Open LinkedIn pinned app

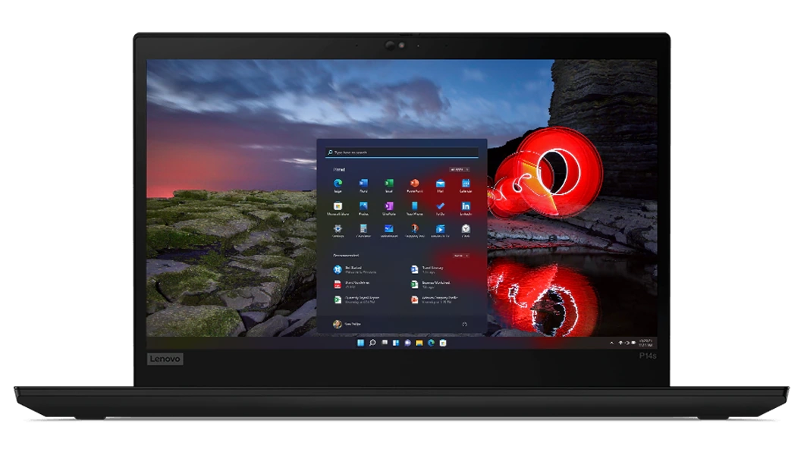pos(466,206)
